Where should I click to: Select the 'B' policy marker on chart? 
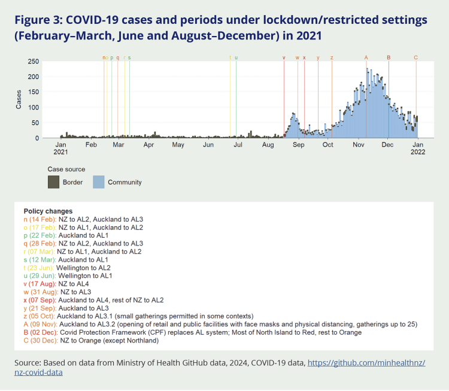(x=389, y=57)
